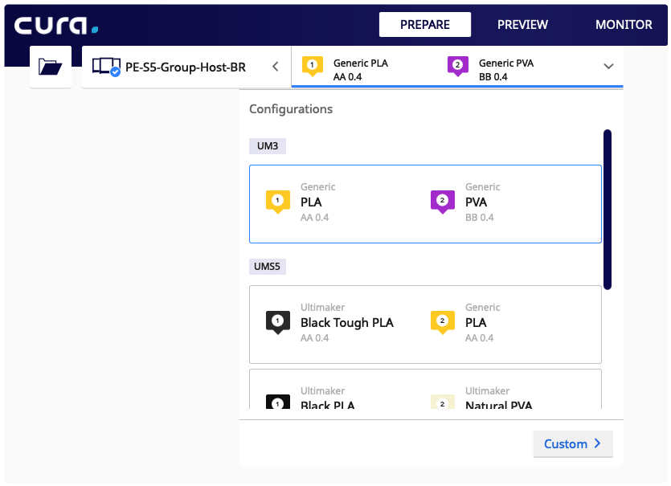Click Generic PVA BB 0.4 in header
671x486 pixels.
tap(505, 70)
